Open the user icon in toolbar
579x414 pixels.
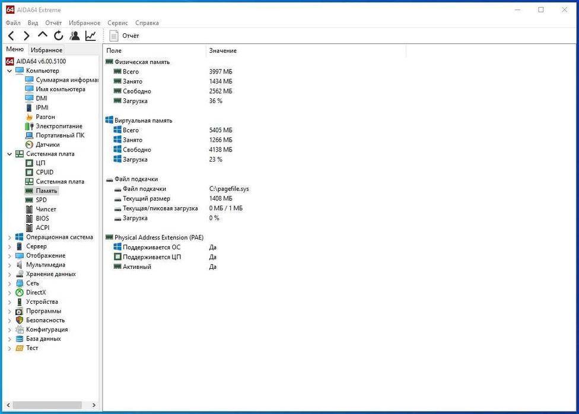[x=75, y=36]
